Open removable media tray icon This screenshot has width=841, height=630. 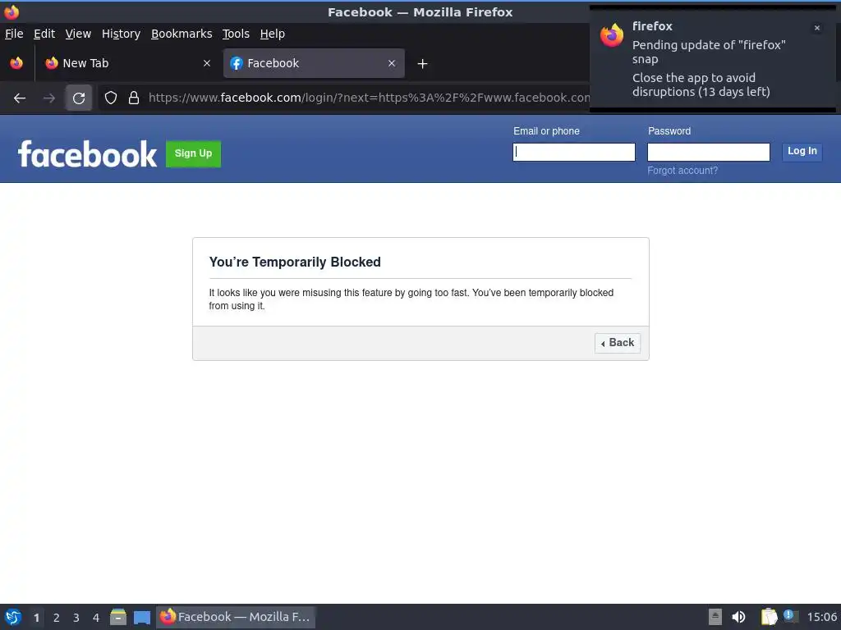tap(715, 617)
